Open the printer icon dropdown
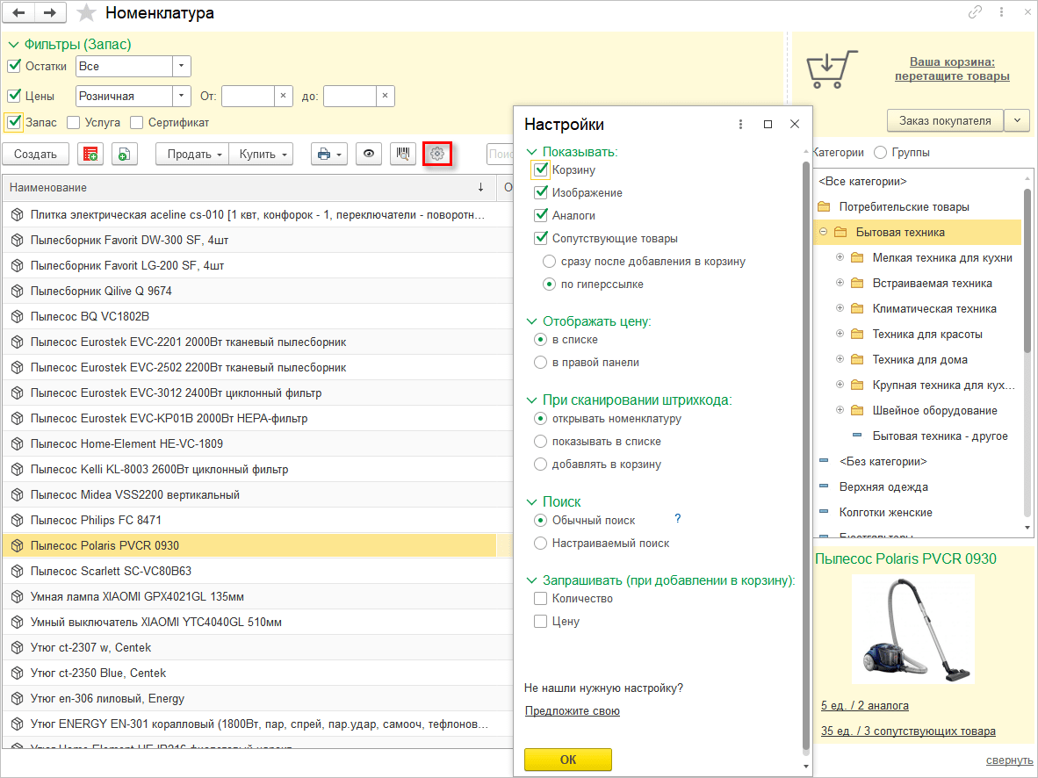1038x778 pixels. [329, 154]
